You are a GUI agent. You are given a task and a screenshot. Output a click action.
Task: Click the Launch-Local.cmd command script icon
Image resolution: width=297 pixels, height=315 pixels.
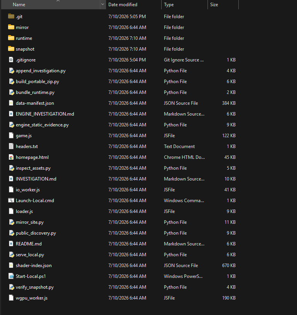click(11, 201)
